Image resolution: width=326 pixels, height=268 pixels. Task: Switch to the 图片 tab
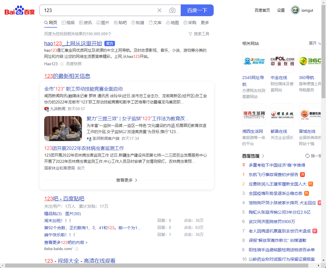(x=103, y=23)
